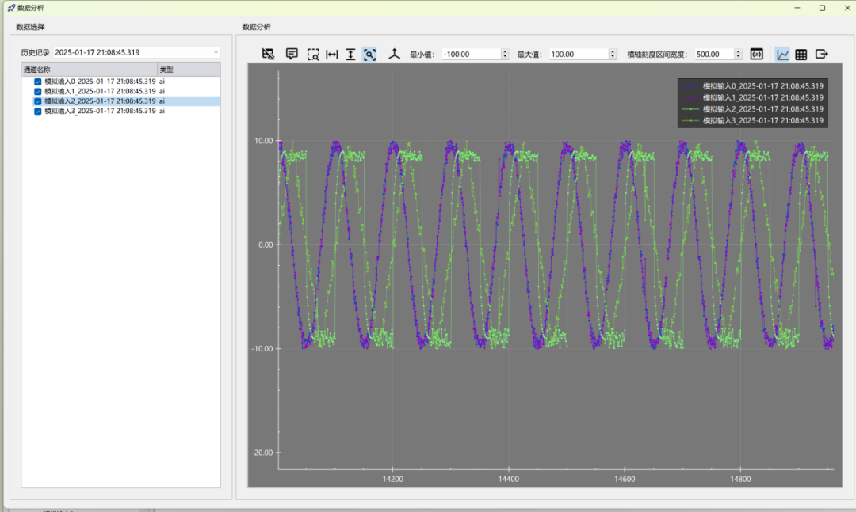Click the 最小值 input field
856x512 pixels.
(471, 54)
